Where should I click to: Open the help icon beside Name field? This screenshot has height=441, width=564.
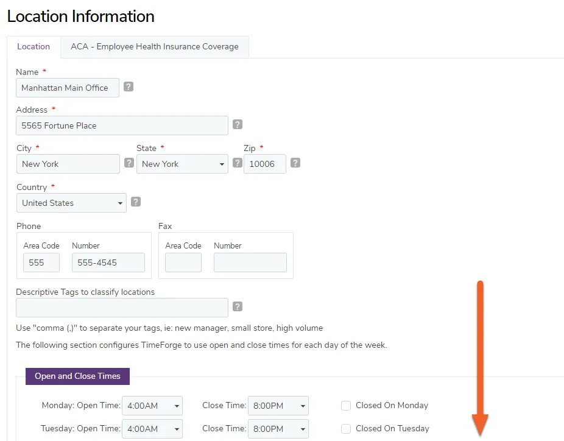click(129, 86)
